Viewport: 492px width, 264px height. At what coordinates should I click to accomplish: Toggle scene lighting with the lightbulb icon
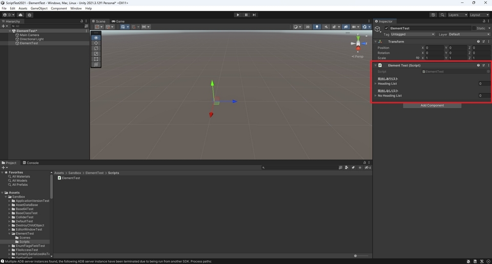(x=317, y=27)
